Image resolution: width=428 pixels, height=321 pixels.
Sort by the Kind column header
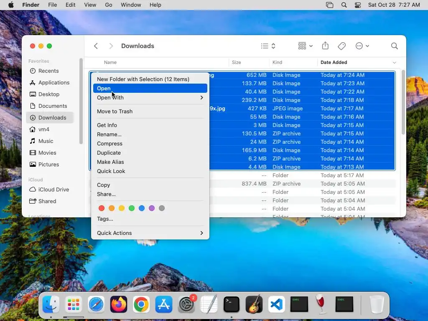[x=277, y=62]
